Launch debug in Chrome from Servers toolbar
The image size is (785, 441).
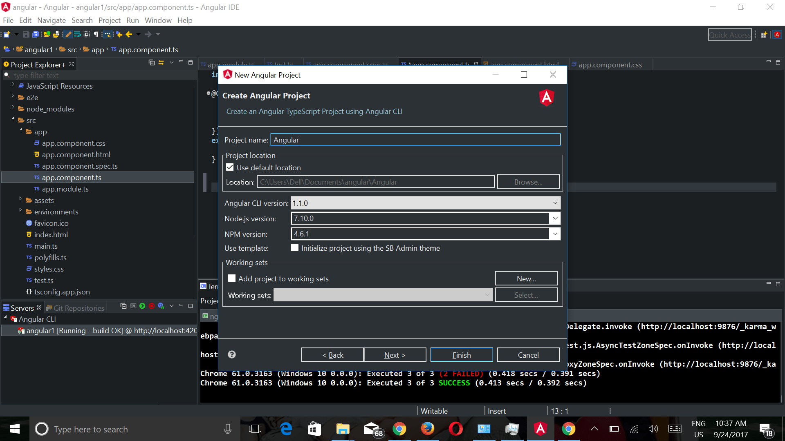(161, 306)
